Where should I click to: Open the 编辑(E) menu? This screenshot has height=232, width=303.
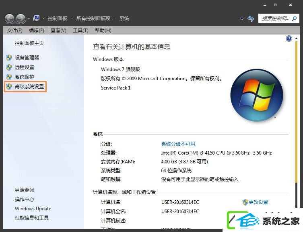pos(36,31)
